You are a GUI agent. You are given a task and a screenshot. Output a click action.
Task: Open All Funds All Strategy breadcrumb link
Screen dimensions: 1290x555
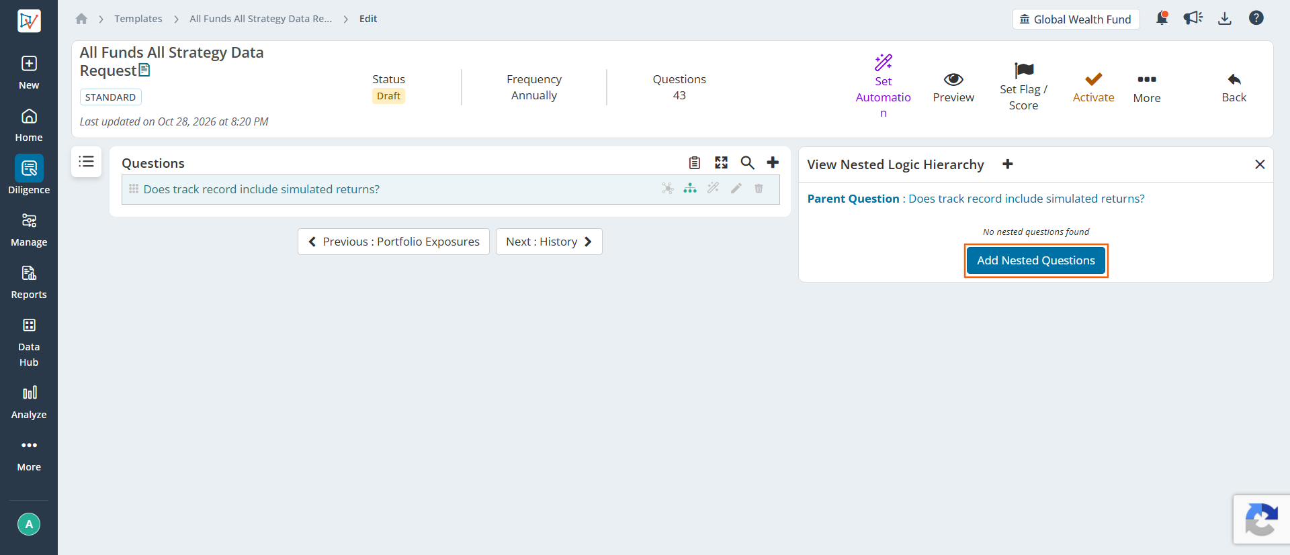pyautogui.click(x=261, y=19)
